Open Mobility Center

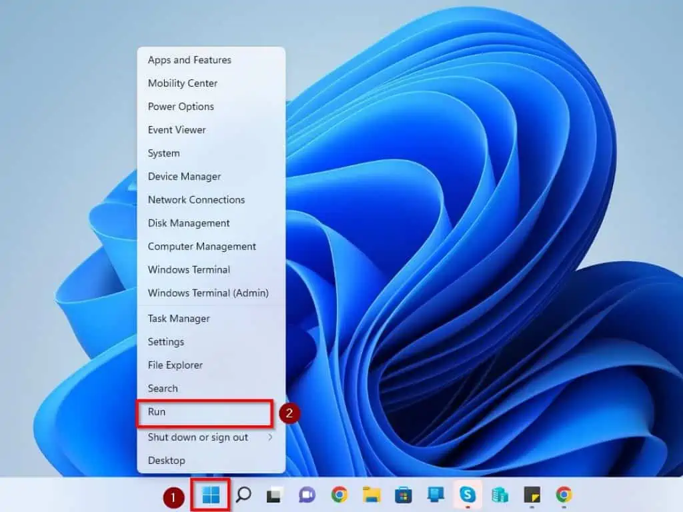click(182, 83)
